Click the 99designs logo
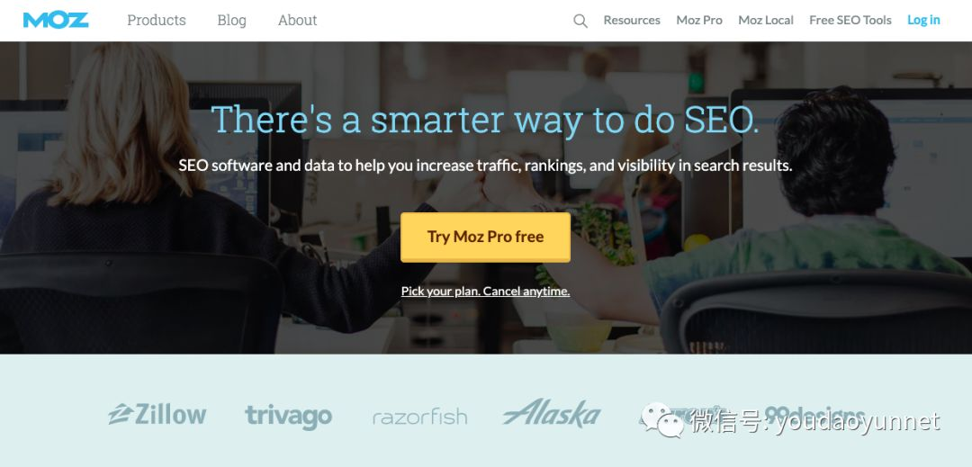This screenshot has width=972, height=467. tap(814, 414)
